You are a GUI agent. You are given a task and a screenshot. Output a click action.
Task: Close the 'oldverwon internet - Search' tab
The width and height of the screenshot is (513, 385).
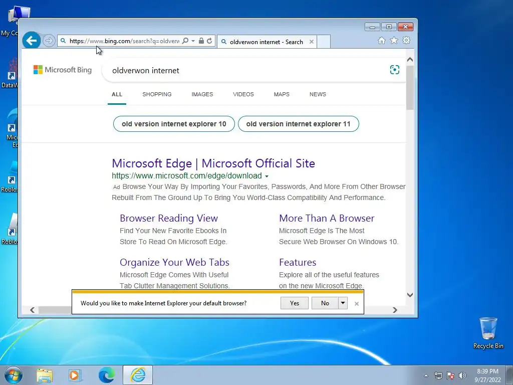[x=312, y=42]
